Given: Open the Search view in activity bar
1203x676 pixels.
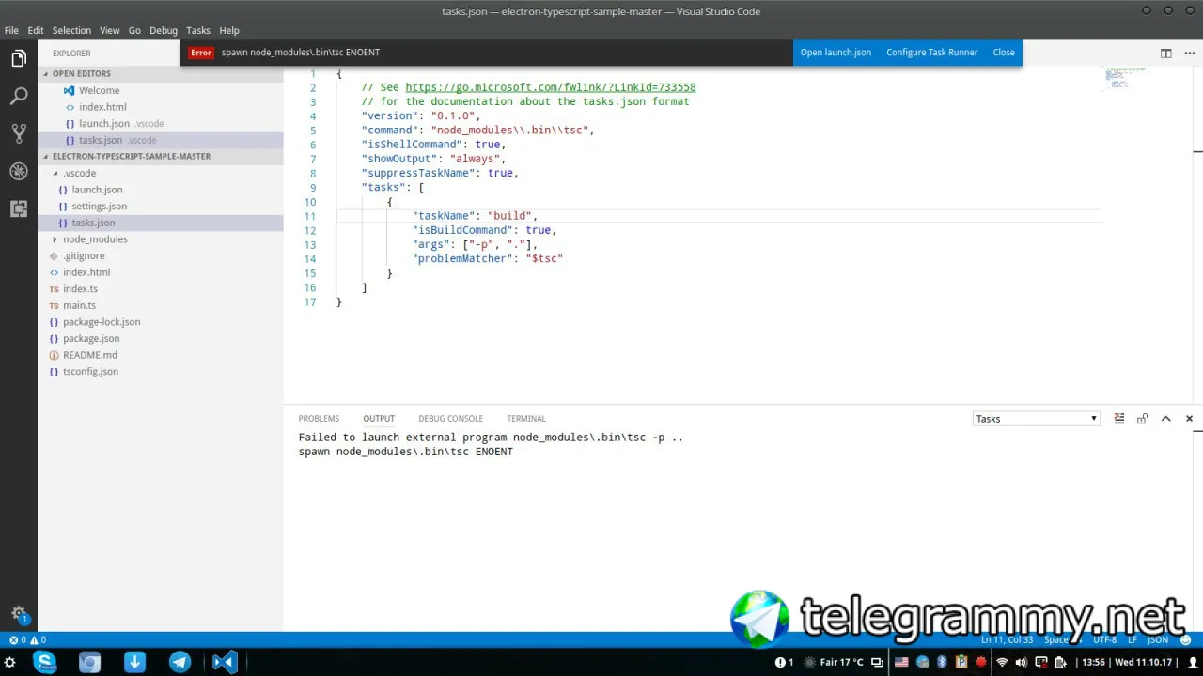Looking at the screenshot, I should 19,96.
